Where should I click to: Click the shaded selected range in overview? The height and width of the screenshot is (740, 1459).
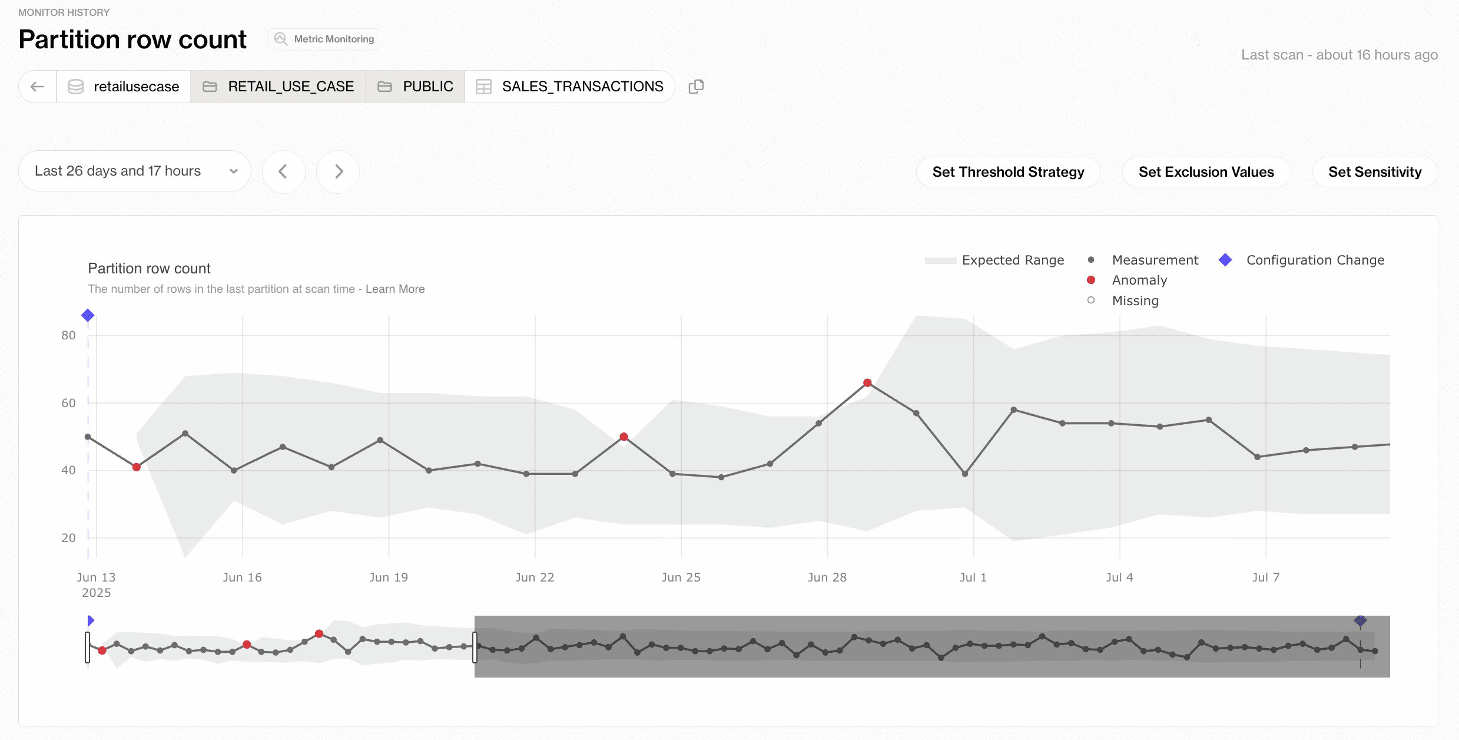(932, 646)
